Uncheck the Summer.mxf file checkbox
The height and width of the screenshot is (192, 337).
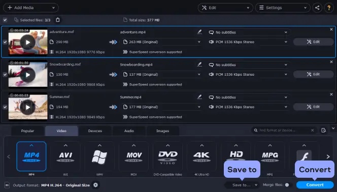5,107
